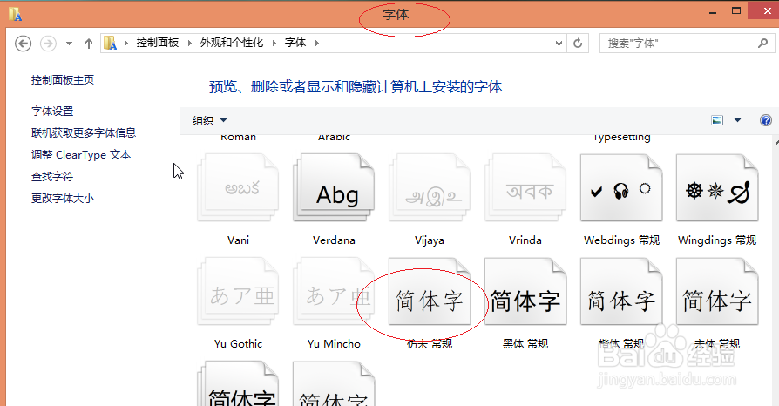Refresh the Fonts folder view
Viewport: 779px width, 406px height.
tap(578, 44)
